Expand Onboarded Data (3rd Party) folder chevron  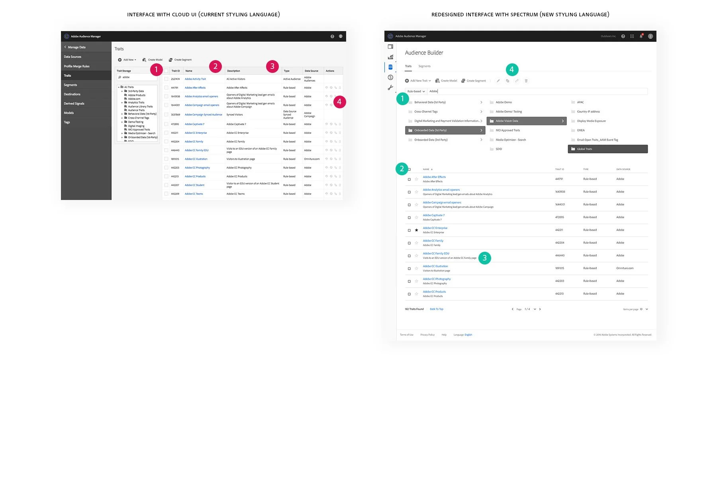pyautogui.click(x=481, y=140)
